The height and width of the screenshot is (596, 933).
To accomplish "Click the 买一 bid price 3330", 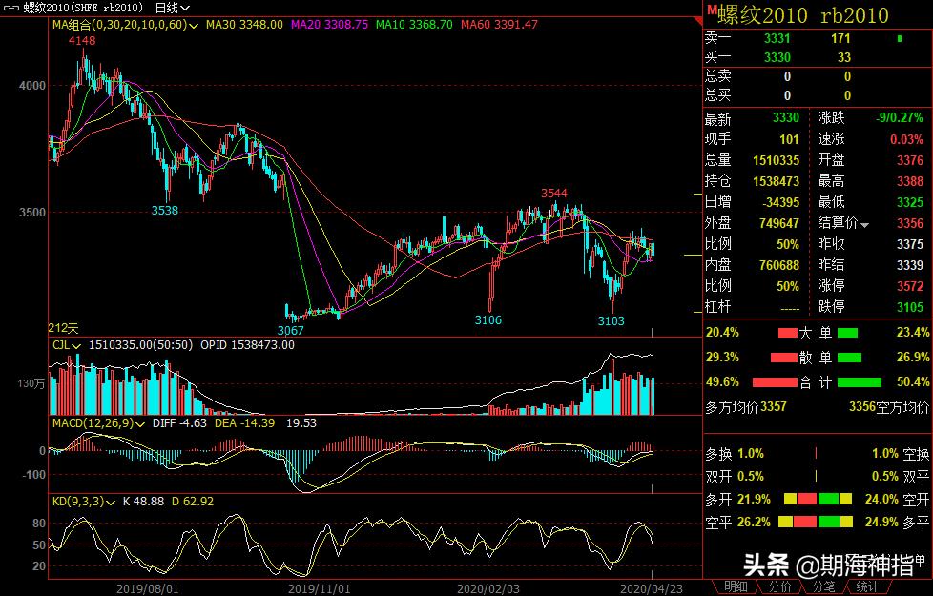I will (x=777, y=58).
